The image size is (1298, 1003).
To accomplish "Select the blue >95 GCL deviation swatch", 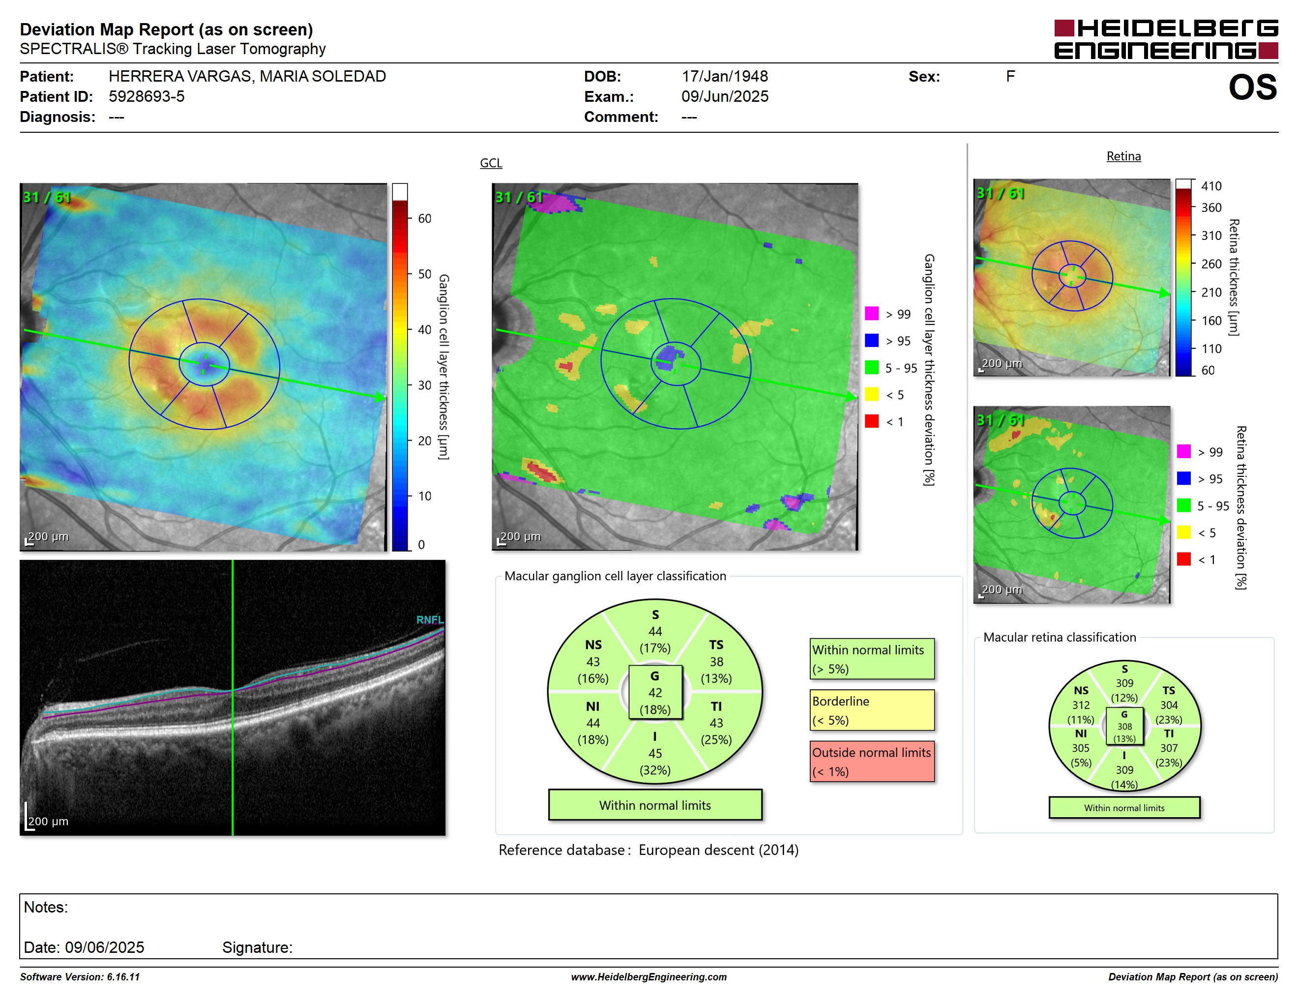I will coord(871,340).
